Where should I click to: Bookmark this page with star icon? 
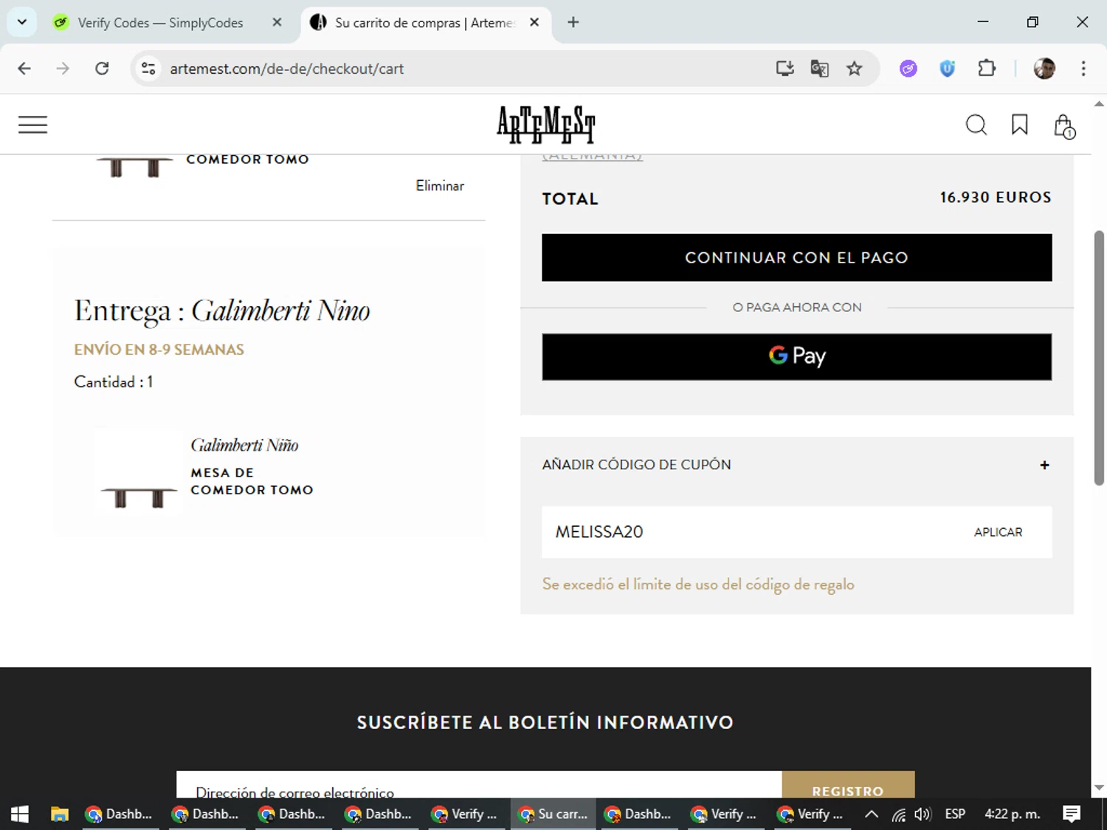tap(855, 69)
